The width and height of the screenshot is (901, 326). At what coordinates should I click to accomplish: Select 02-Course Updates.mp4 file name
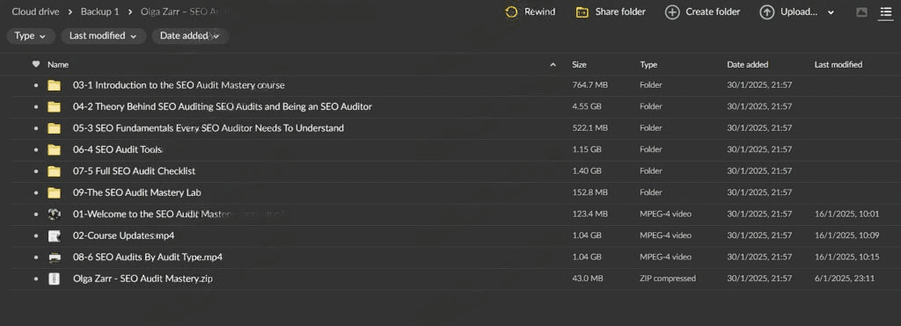(x=123, y=235)
